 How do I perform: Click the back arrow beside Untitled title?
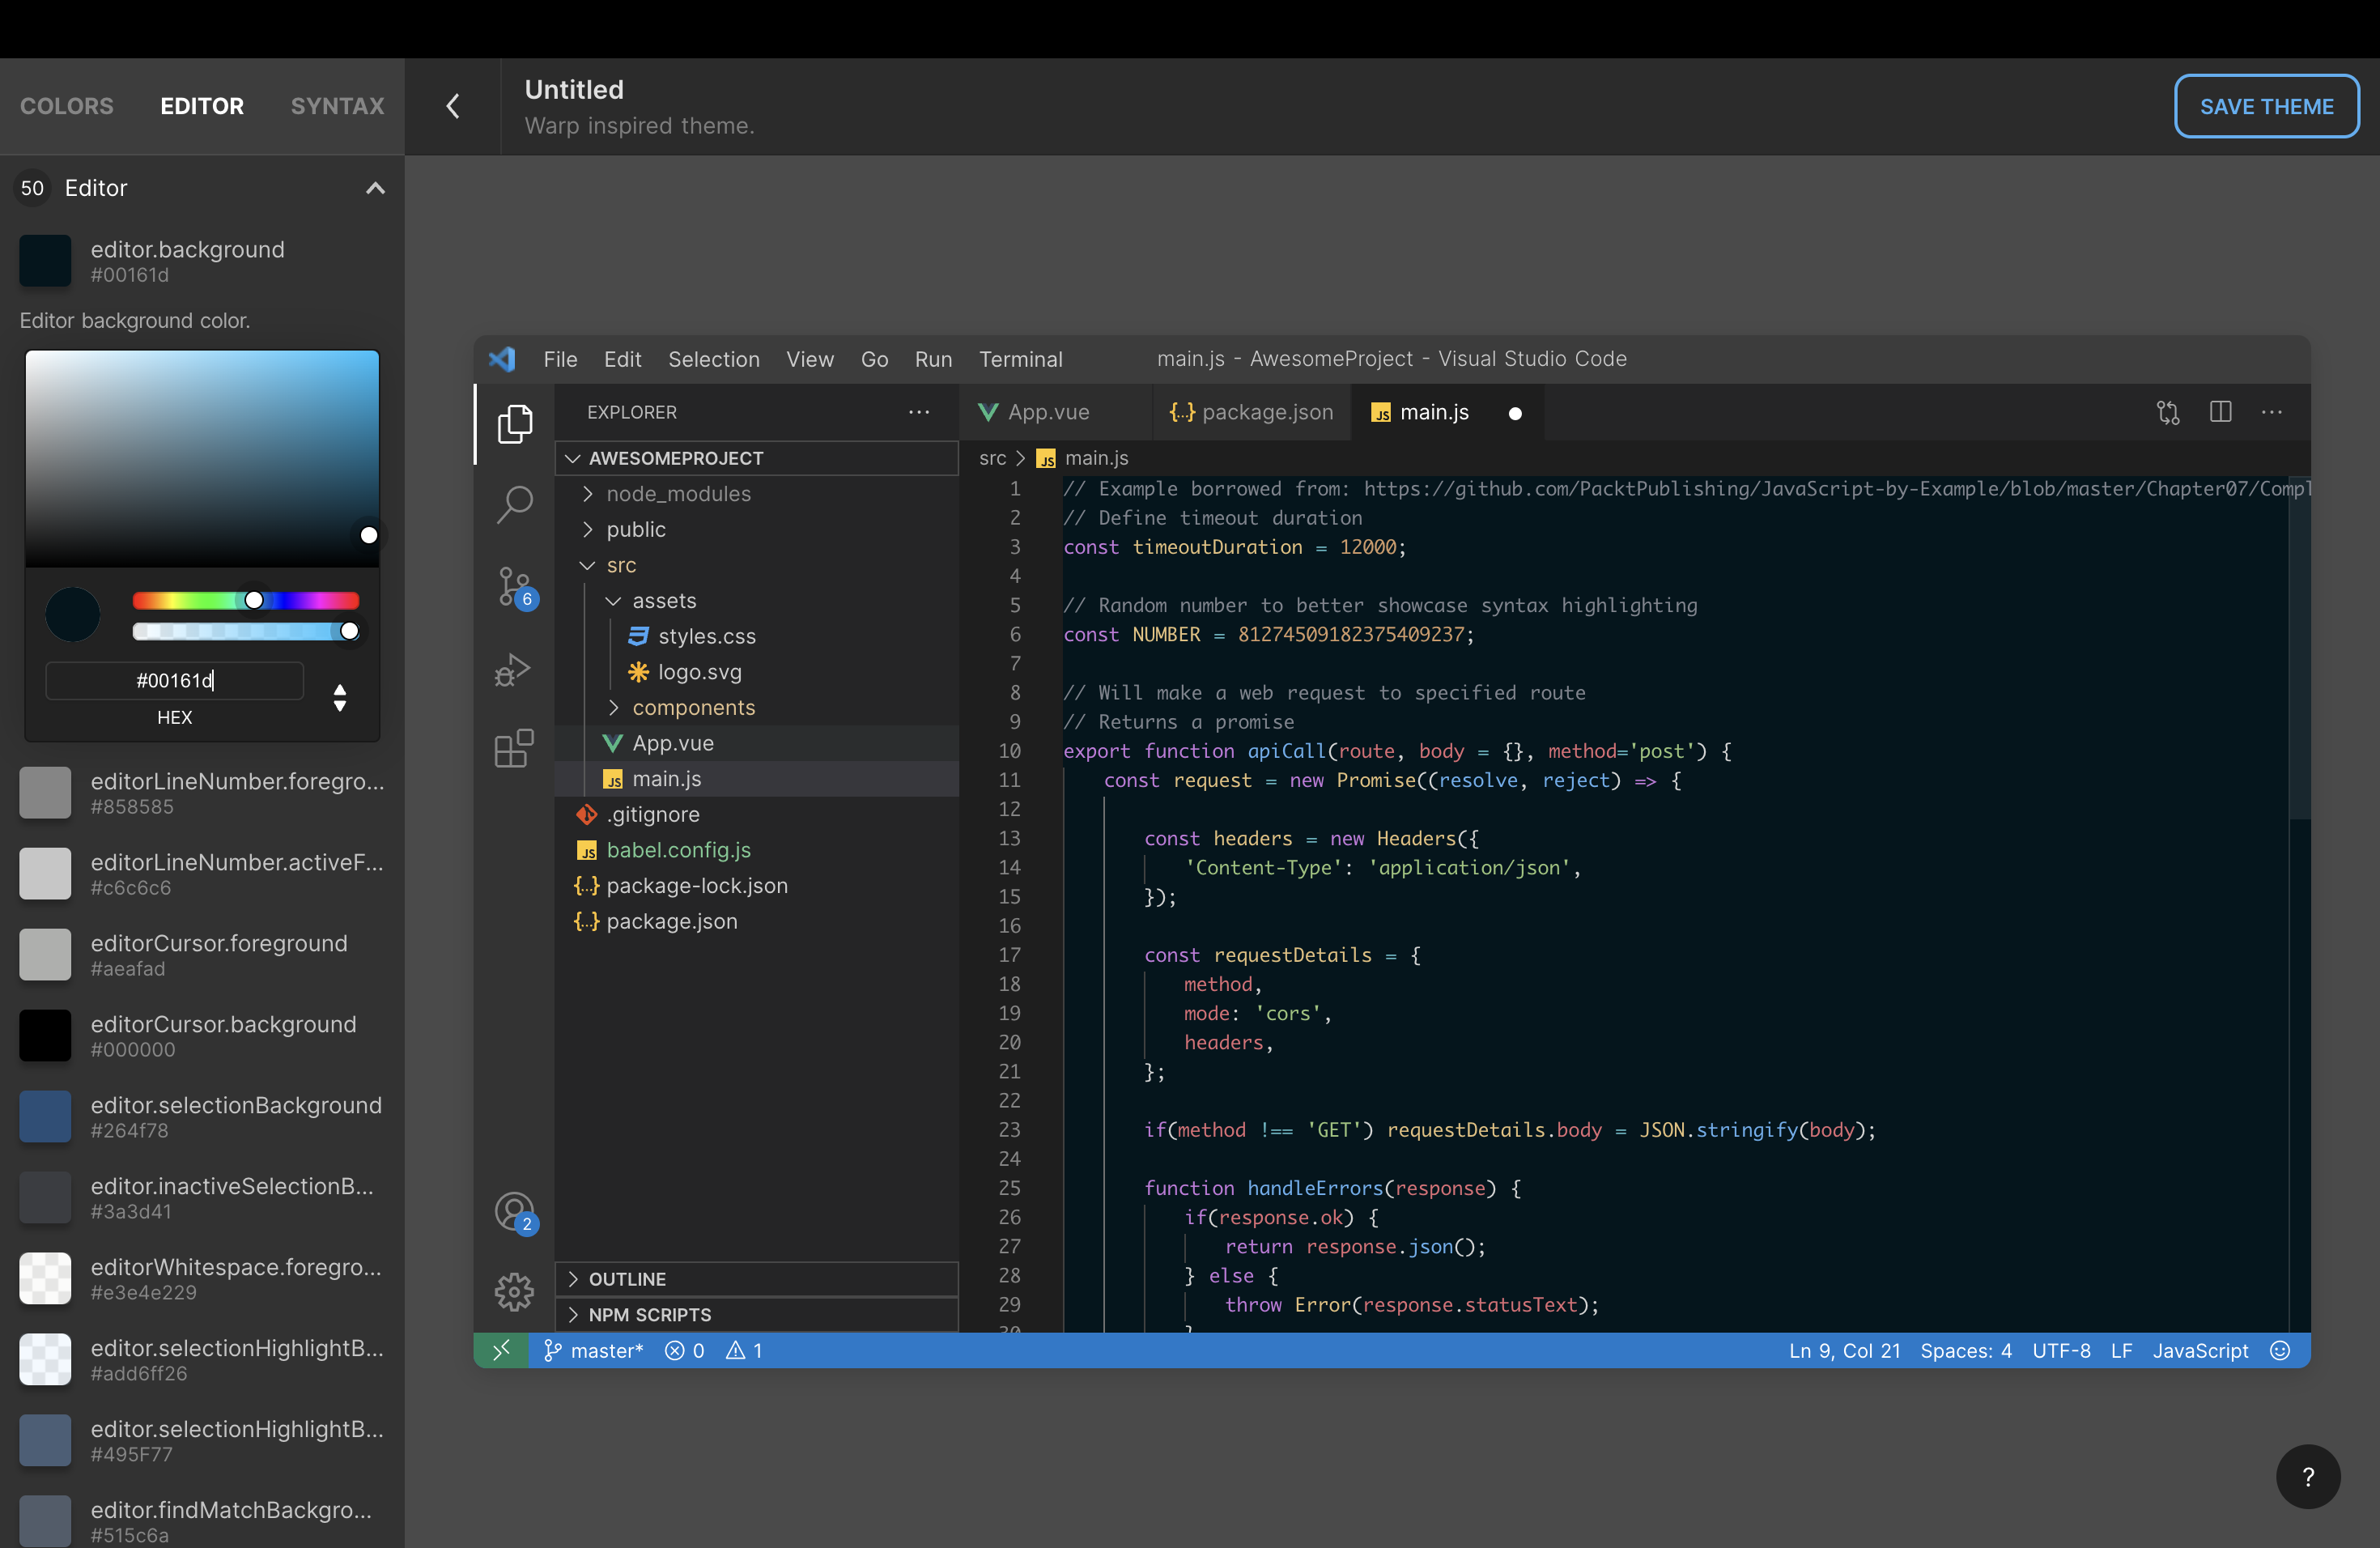[x=453, y=106]
